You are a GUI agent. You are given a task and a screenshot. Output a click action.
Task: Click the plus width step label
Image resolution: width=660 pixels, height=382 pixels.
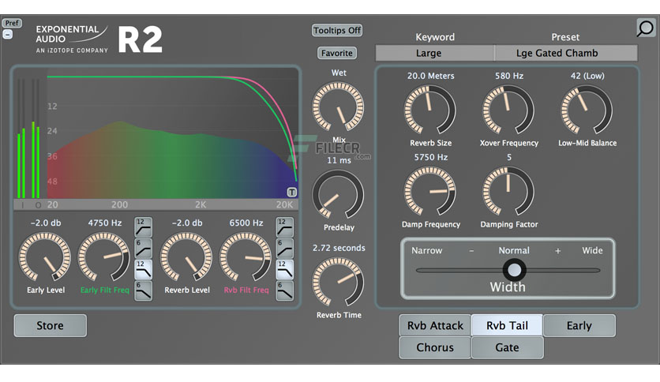(557, 251)
